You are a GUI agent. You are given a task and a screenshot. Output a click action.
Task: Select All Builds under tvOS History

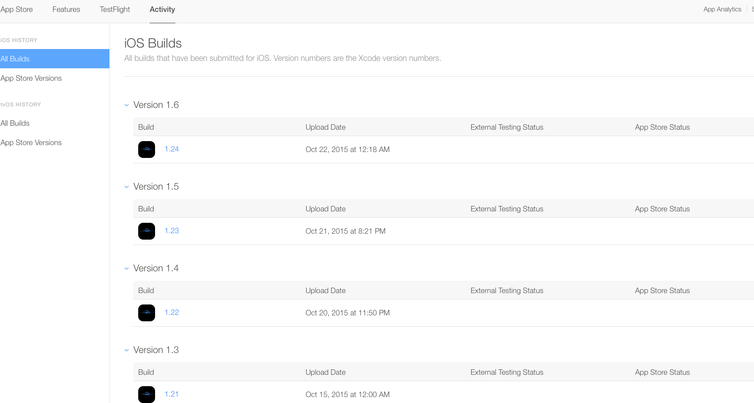15,123
